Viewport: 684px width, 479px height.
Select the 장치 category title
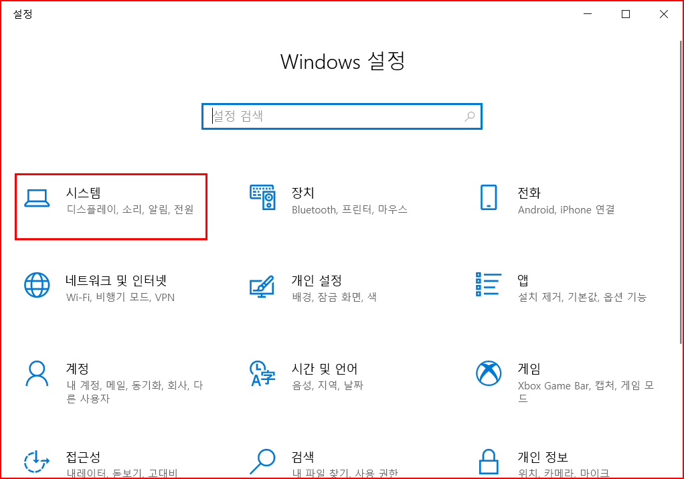tap(303, 193)
